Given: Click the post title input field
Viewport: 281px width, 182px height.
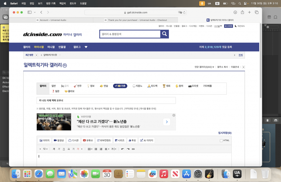Looking at the screenshot, I should point(106,100).
